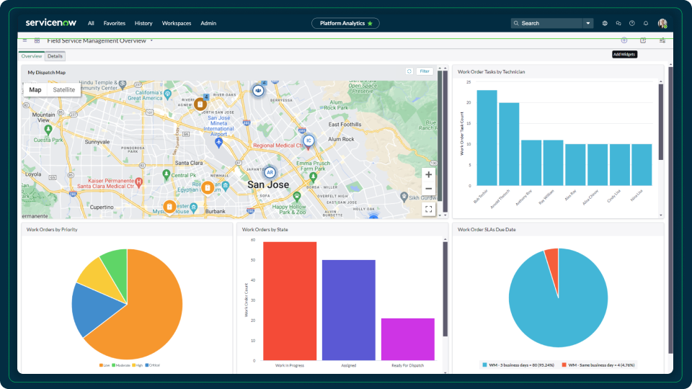
Task: Zoom in on the dispatch map
Action: [x=429, y=175]
